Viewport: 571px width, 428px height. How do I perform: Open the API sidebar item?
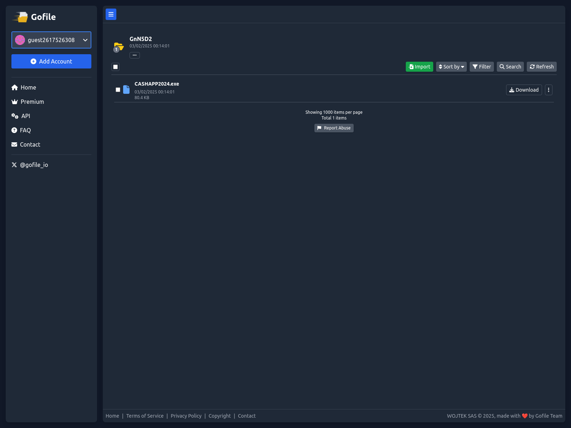pos(21,116)
